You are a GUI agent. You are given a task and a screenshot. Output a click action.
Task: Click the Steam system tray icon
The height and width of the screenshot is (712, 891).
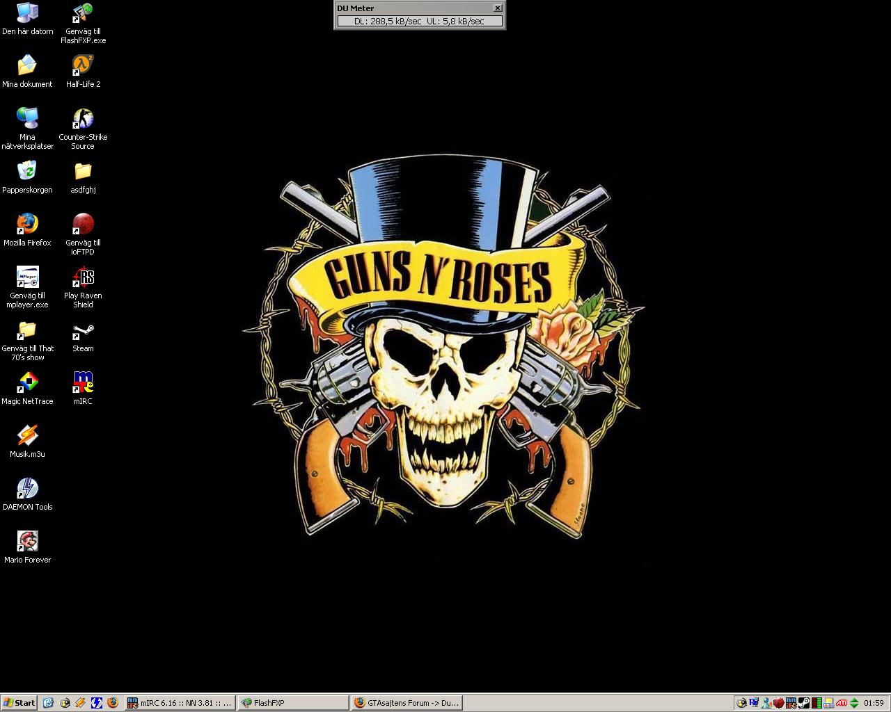tap(804, 703)
